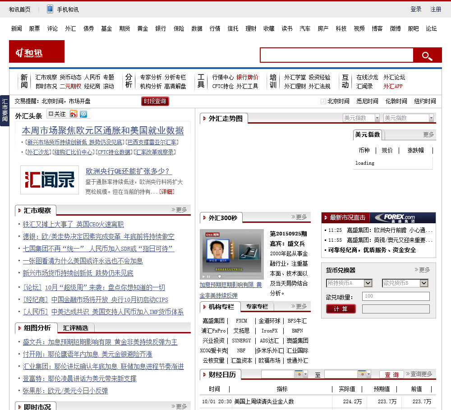This screenshot has width=451, height=410.
Task: Click the 伦敦时间 time zone option
Action: pyautogui.click(x=396, y=101)
